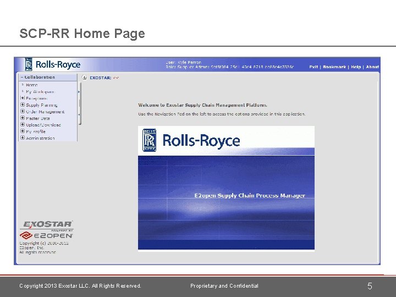Open the About link in header
The image size is (396, 297).
[x=372, y=67]
